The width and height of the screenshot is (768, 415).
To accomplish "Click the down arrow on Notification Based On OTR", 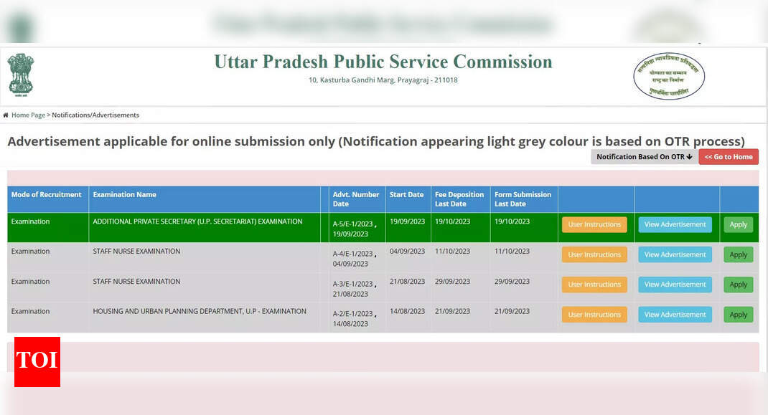I will pos(689,156).
